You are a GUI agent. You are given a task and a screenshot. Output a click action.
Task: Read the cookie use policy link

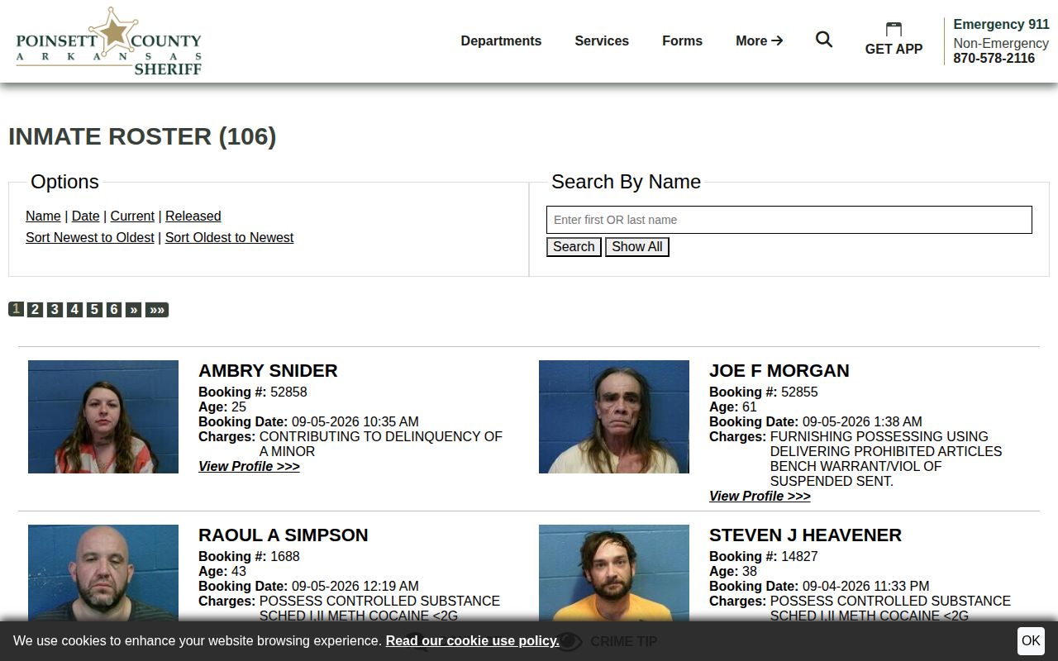tap(472, 640)
